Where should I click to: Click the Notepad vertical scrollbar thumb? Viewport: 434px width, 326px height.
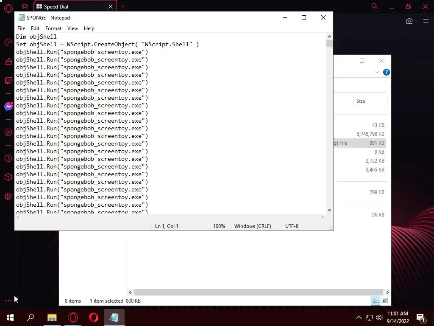[329, 44]
